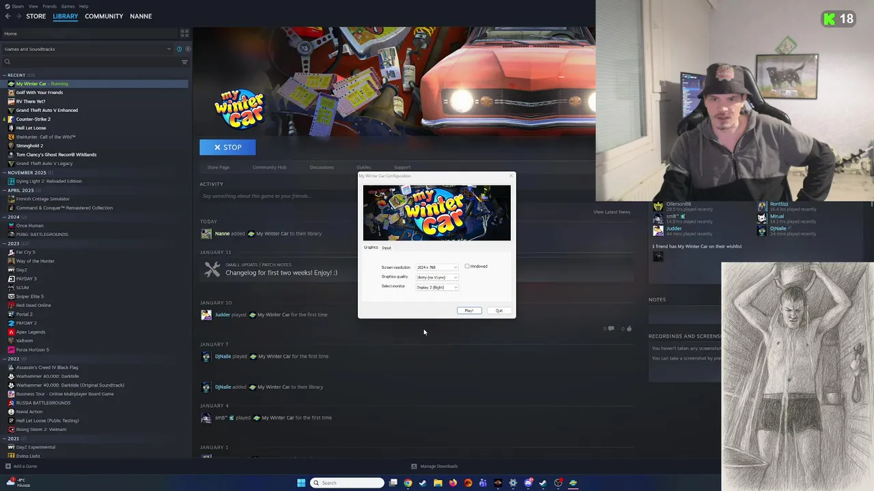Viewport: 874px width, 491px height.
Task: Open My Winter Car taskbar icon
Action: (x=573, y=483)
